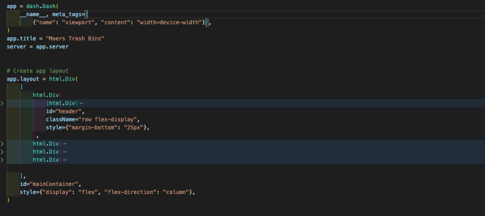Screen dimensions: 485x216
Task: Click the "width=device-width" content string
Action: tap(170, 22)
